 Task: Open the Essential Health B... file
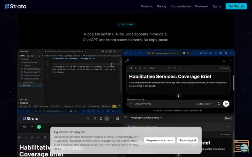pos(32,72)
